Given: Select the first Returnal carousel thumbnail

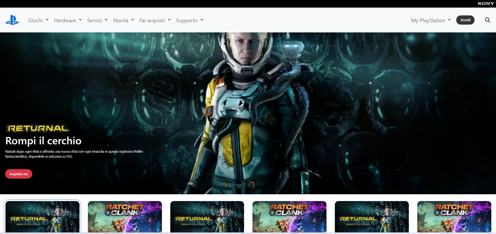Looking at the screenshot, I should pyautogui.click(x=42, y=216).
